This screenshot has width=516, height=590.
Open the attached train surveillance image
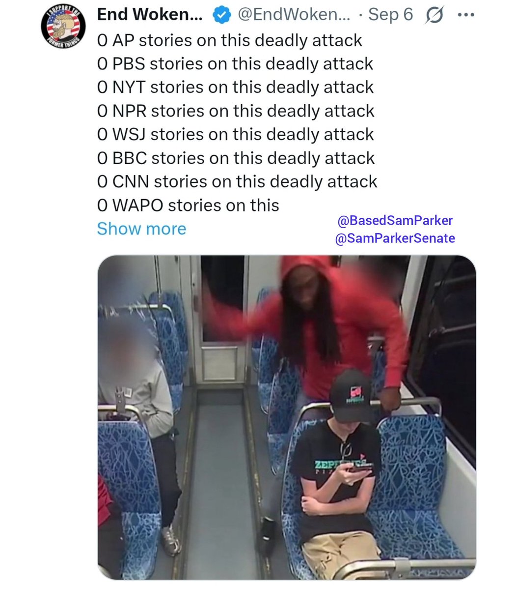point(287,417)
